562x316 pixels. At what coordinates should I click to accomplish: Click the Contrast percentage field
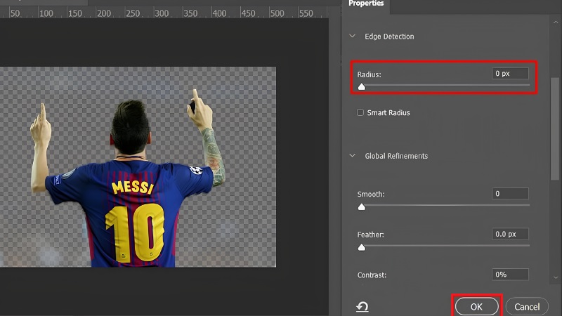510,275
